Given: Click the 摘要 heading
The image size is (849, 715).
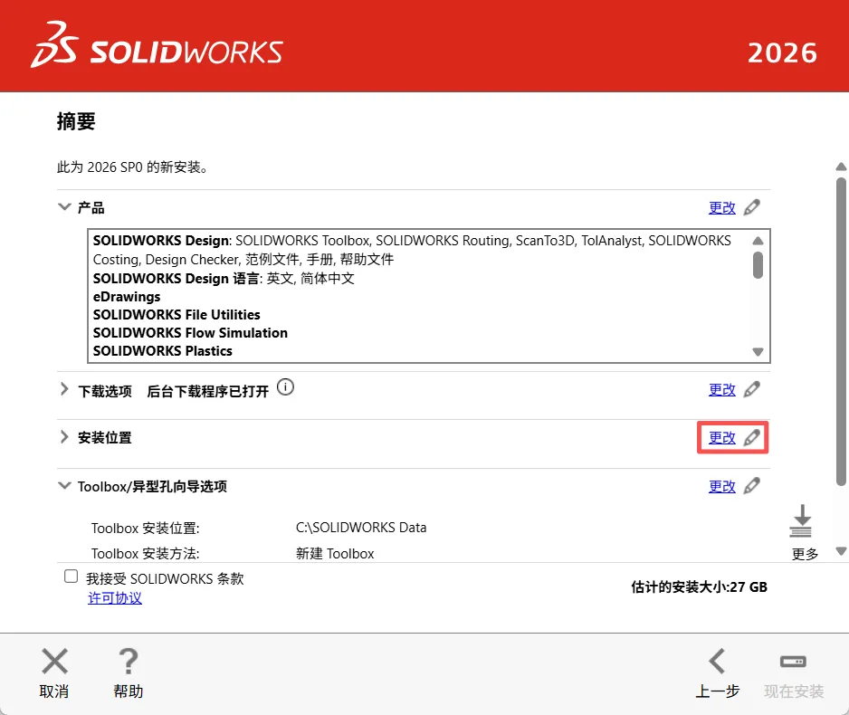Looking at the screenshot, I should pyautogui.click(x=76, y=121).
